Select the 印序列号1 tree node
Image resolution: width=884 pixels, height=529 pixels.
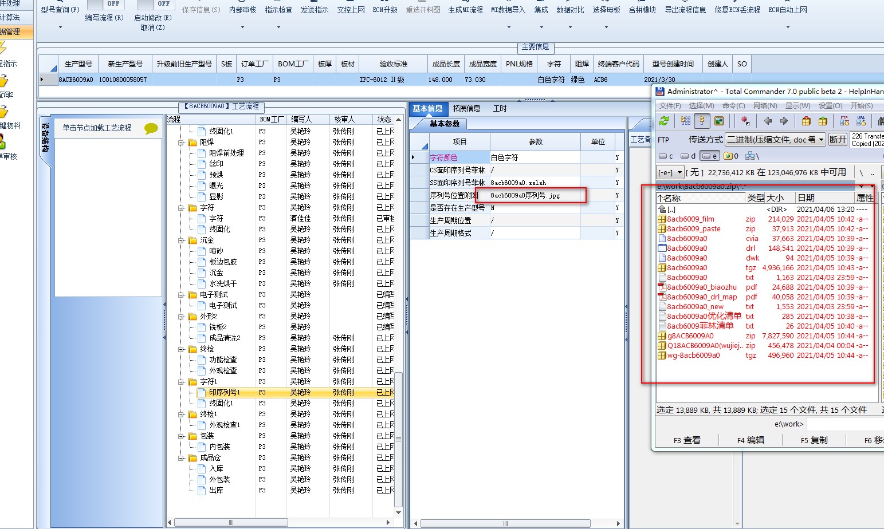point(225,393)
